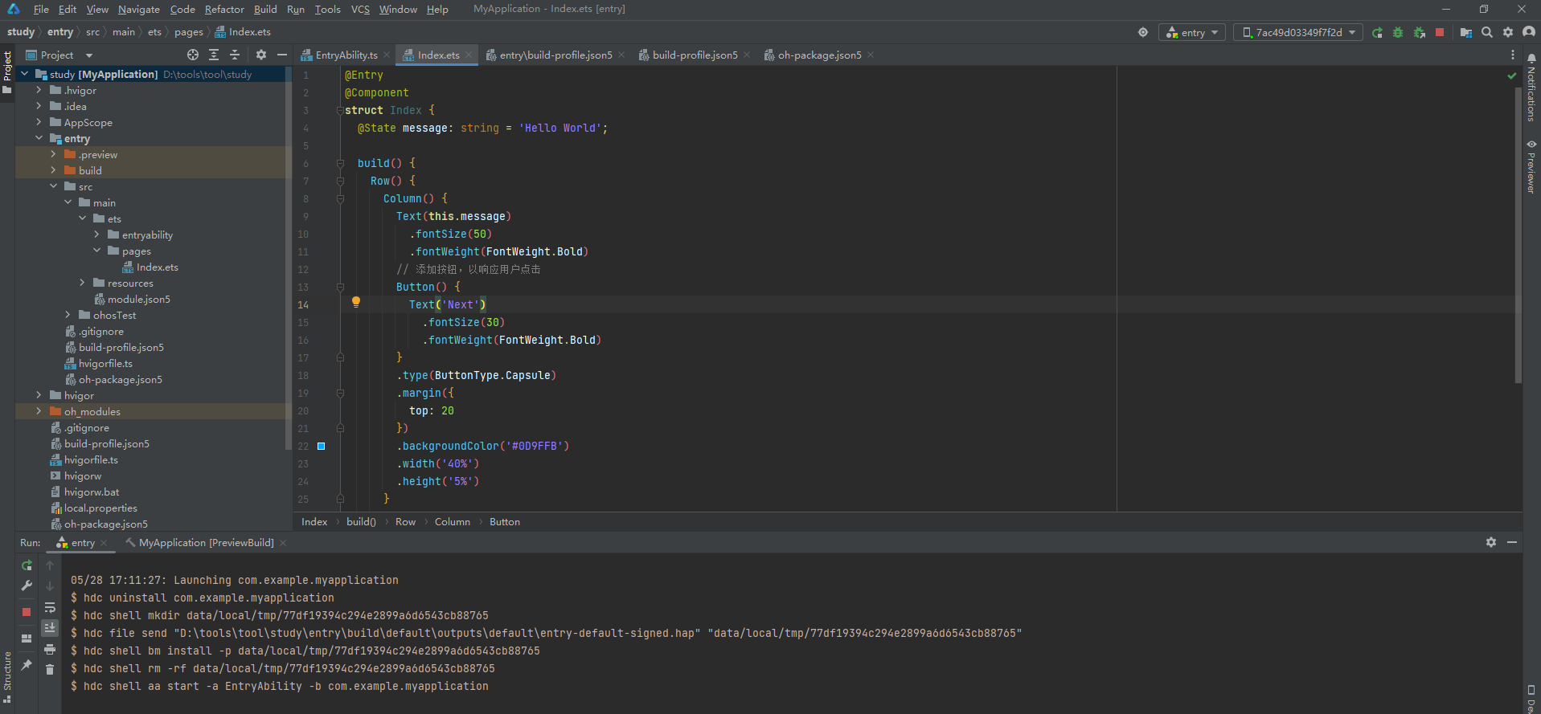Click the Column breadcrumb
1541x714 pixels.
[453, 522]
